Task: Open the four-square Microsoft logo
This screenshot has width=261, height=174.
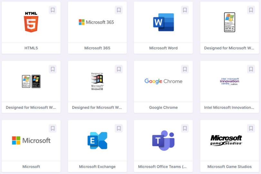Action: 31,140
